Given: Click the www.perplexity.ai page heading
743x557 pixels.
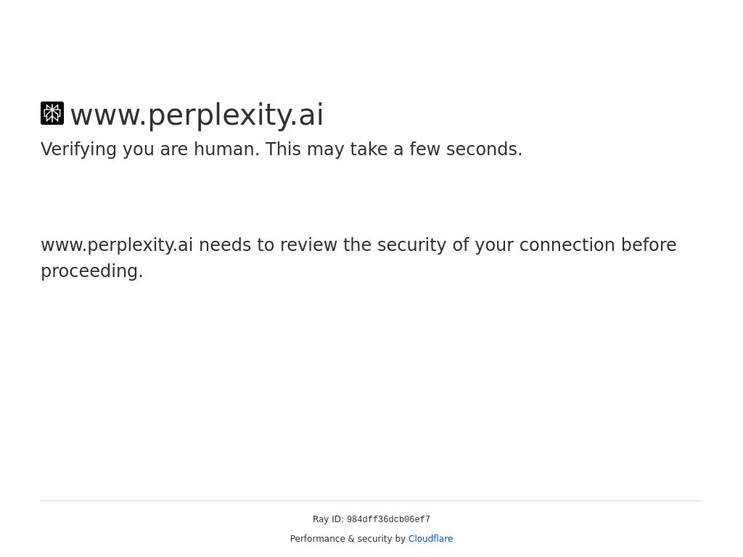Looking at the screenshot, I should [x=197, y=115].
